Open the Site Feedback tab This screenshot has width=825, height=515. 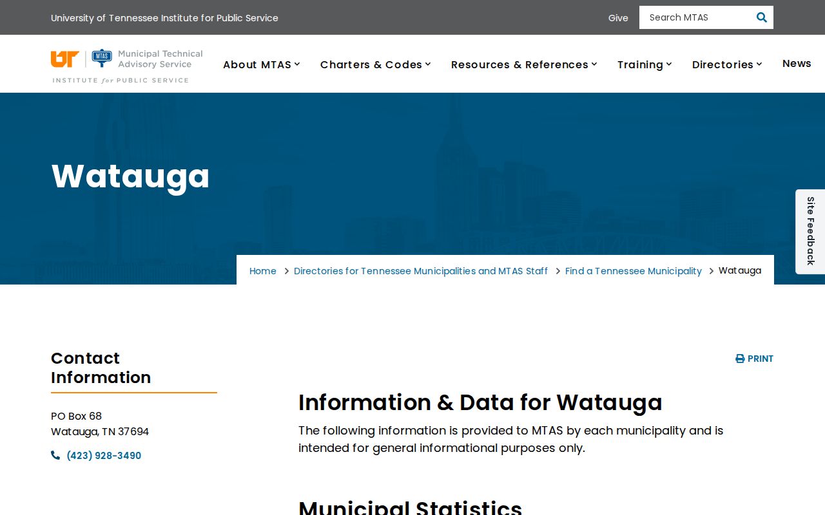[811, 231]
